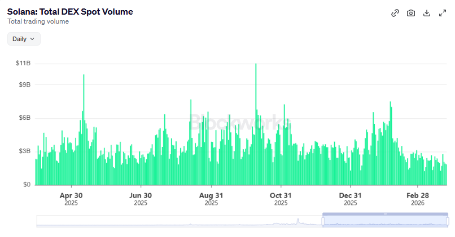This screenshot has width=455, height=237.
Task: Click the range navigator top grip bar
Action: tap(386, 214)
